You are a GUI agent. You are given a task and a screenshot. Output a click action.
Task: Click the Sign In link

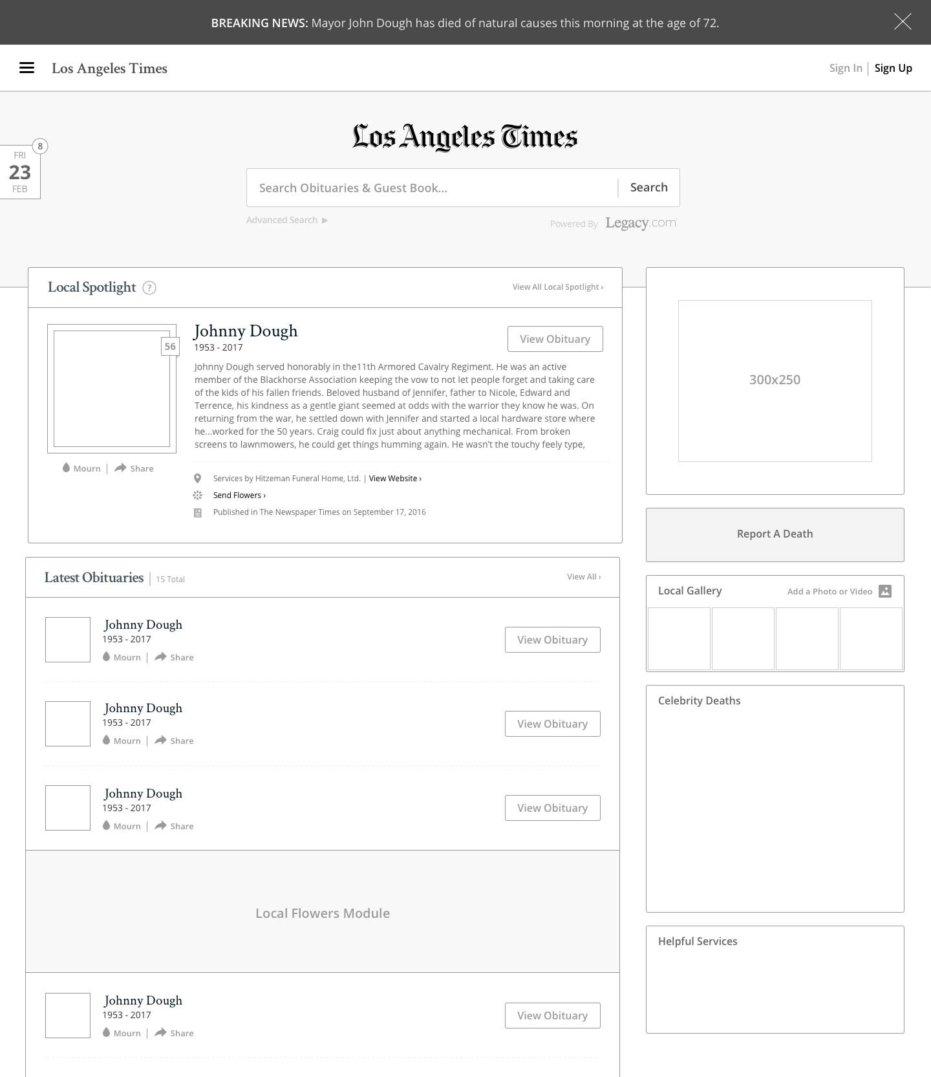pos(845,68)
